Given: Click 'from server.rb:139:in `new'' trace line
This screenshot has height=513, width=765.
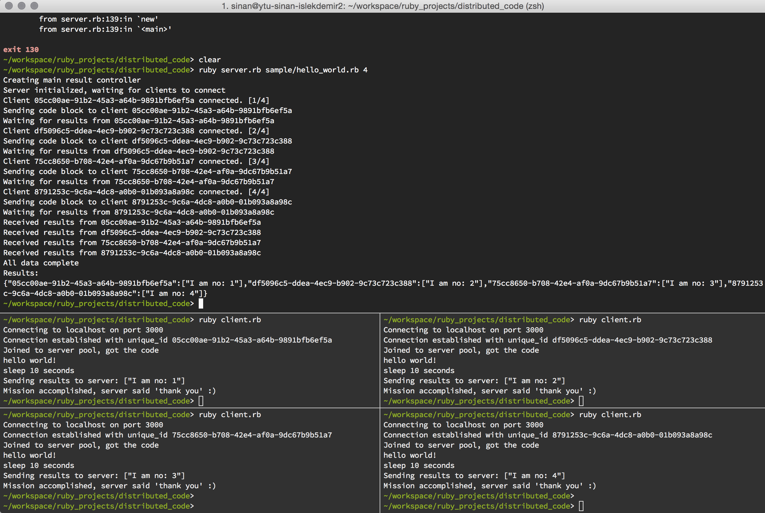Looking at the screenshot, I should [x=98, y=19].
